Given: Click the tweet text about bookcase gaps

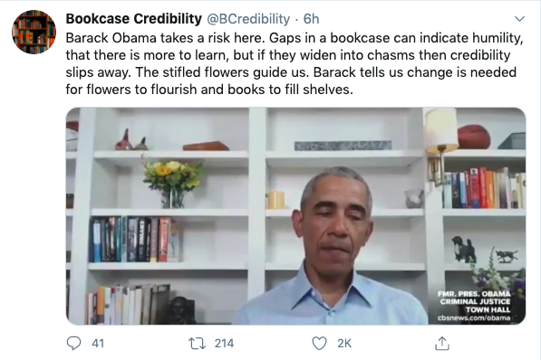Looking at the screenshot, I should point(295,63).
